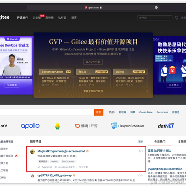Open the uView project card

[130, 78]
